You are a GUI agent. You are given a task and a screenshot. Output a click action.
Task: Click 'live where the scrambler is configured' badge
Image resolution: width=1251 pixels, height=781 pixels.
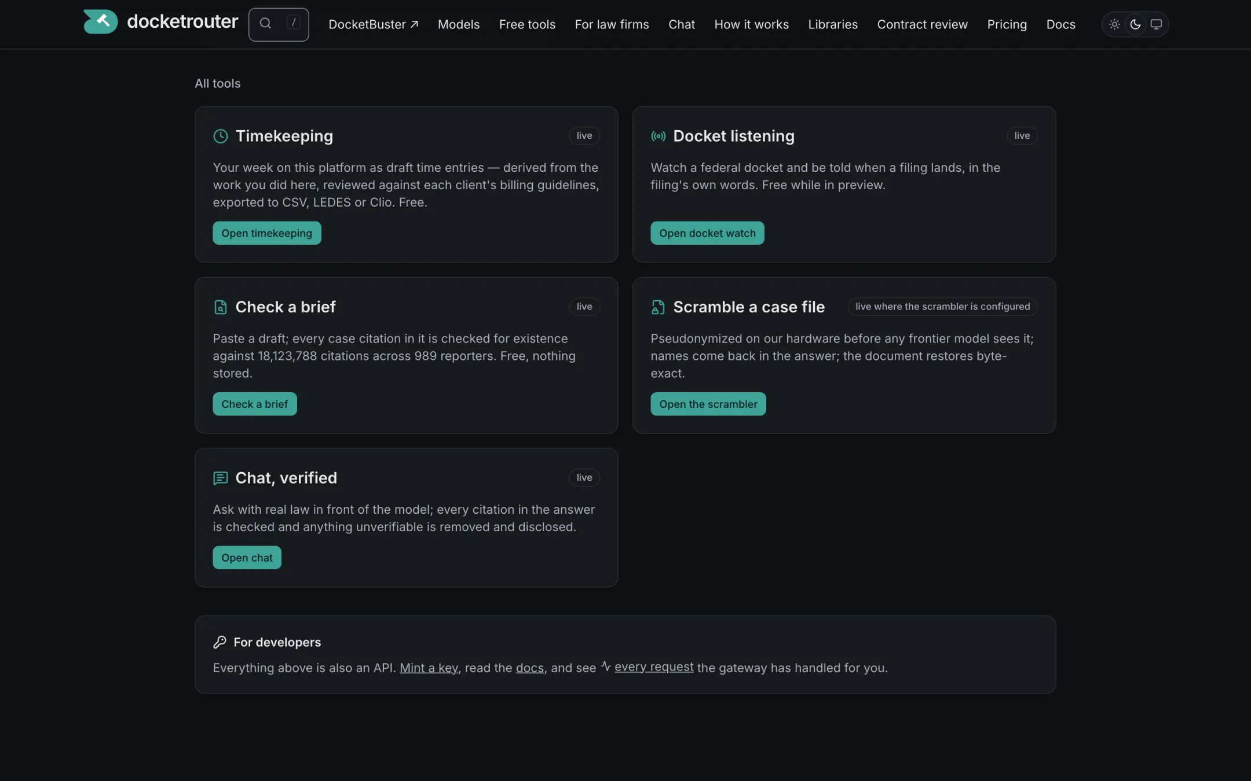pos(942,307)
